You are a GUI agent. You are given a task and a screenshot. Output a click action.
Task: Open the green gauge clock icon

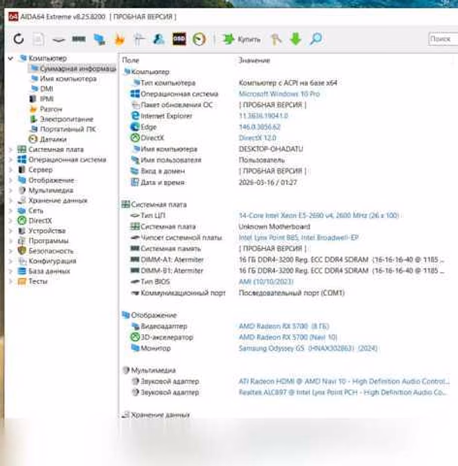[x=199, y=39]
